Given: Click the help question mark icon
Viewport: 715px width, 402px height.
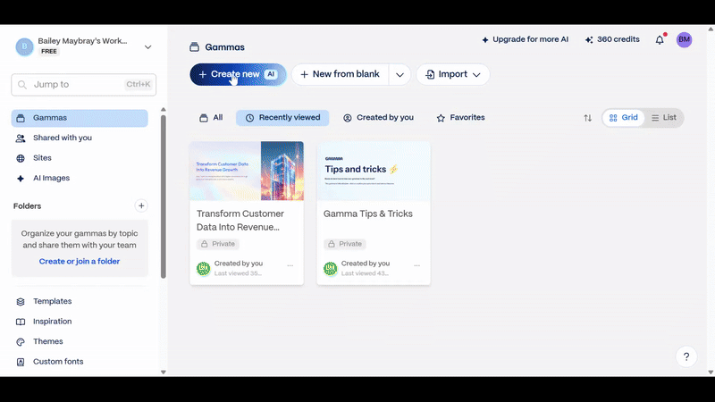Looking at the screenshot, I should pyautogui.click(x=686, y=356).
